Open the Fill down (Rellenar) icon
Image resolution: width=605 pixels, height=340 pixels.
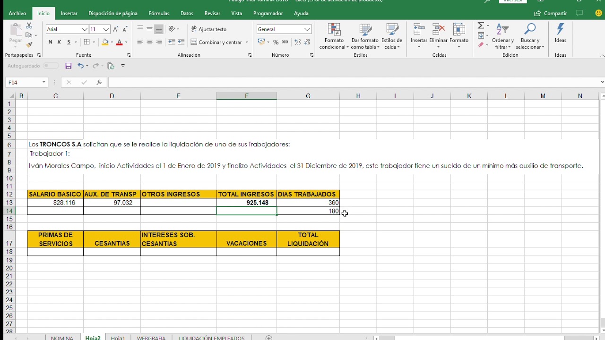click(x=481, y=35)
